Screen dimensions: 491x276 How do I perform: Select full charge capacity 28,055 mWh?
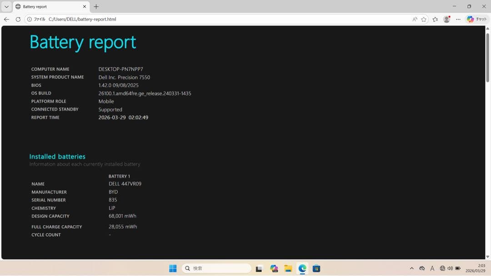(123, 227)
